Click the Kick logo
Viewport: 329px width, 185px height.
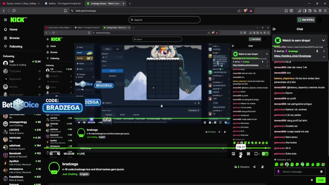click(x=19, y=20)
